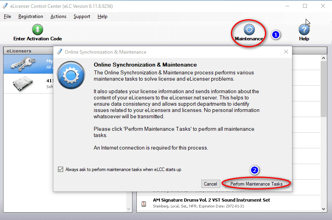Click the licenses list scroll up arrow
Viewport: 332px width, 220px height.
click(323, 58)
